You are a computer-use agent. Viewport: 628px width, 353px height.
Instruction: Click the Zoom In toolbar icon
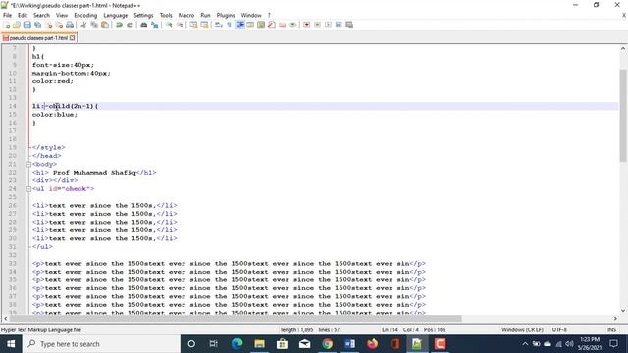[x=169, y=25]
